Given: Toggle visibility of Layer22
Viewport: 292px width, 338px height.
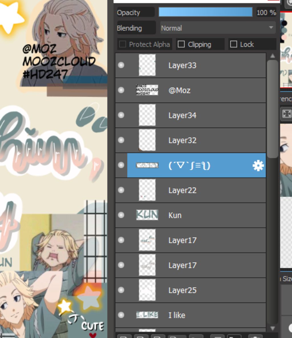Looking at the screenshot, I should tap(121, 190).
